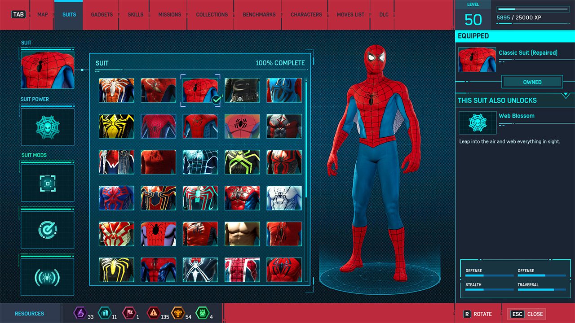Viewport: 575px width, 323px height.
Task: Choose the shirtless undies suit thumbnail
Action: point(242,234)
